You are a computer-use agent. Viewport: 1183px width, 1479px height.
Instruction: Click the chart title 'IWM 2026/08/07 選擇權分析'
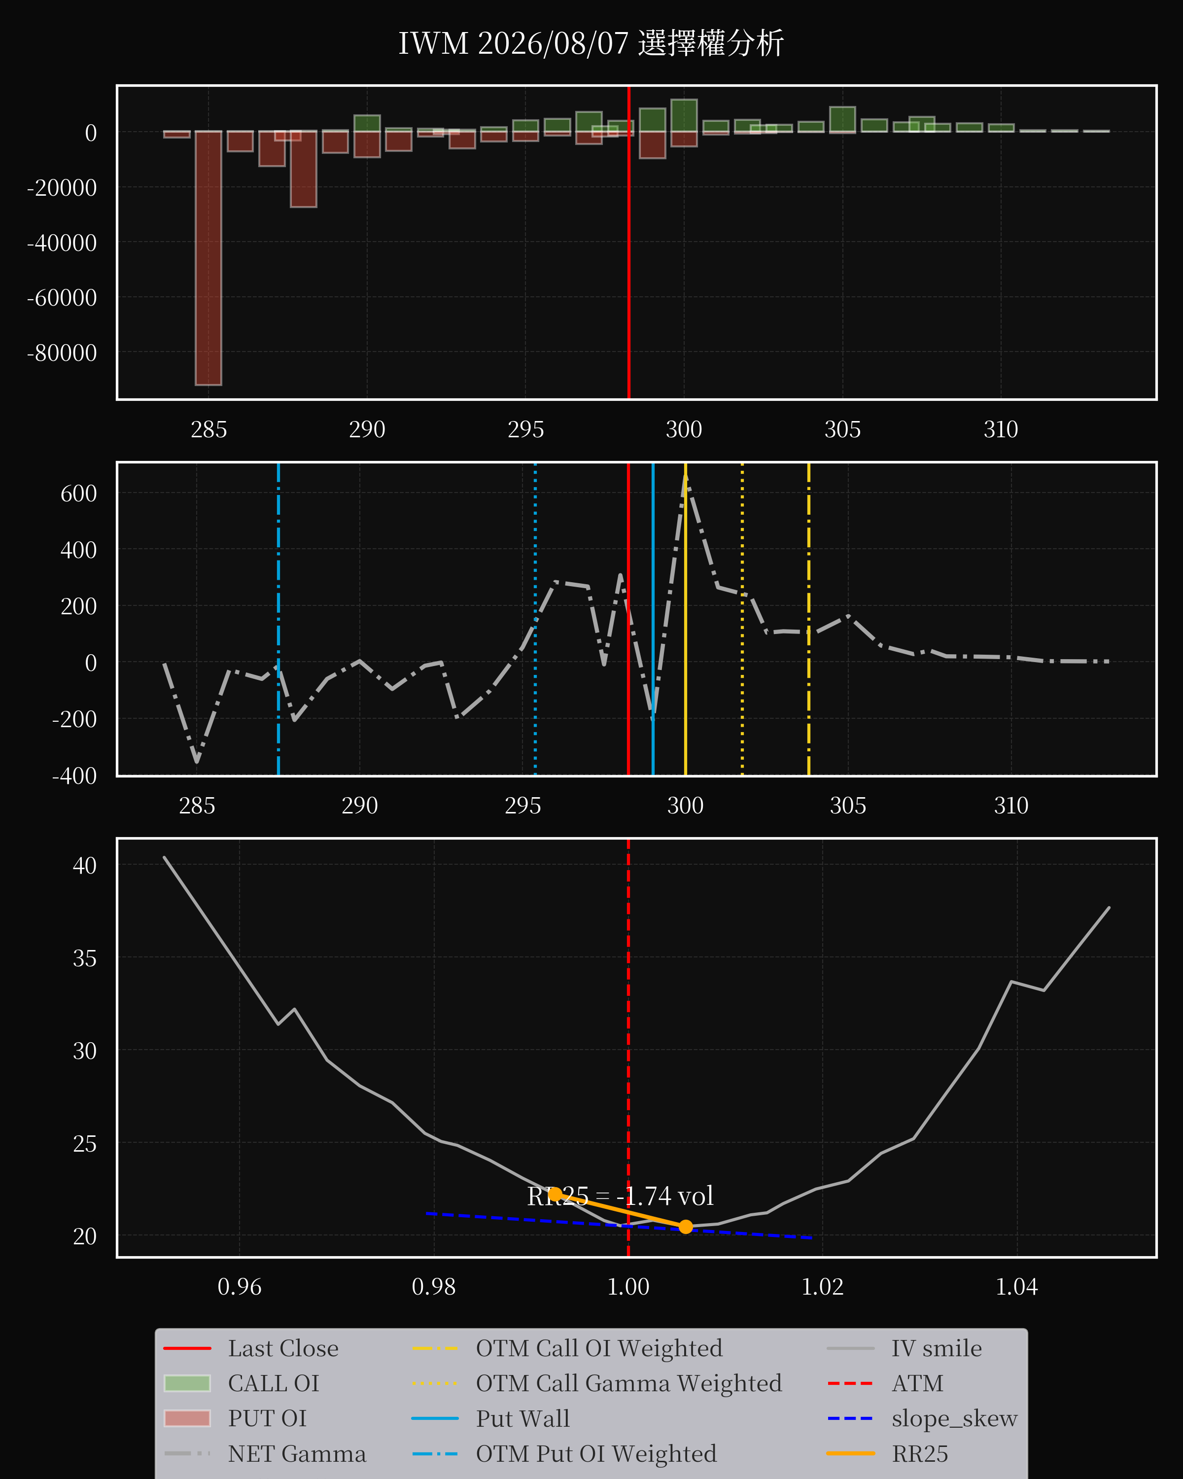click(591, 43)
